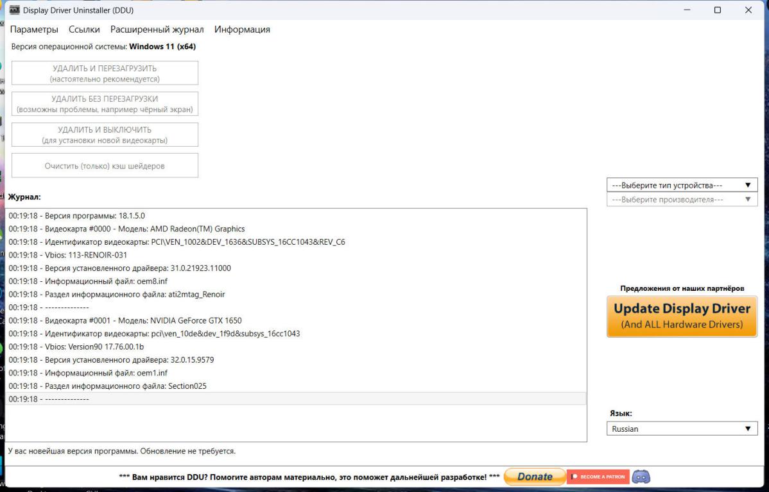The image size is (769, 492).
Task: Select the NVIDIA GeForce GTX 1650 log line
Action: 125,320
